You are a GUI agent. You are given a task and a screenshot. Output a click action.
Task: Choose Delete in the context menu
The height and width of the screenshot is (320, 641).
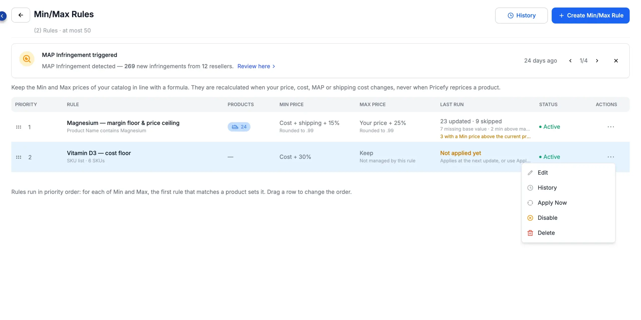click(x=568, y=233)
